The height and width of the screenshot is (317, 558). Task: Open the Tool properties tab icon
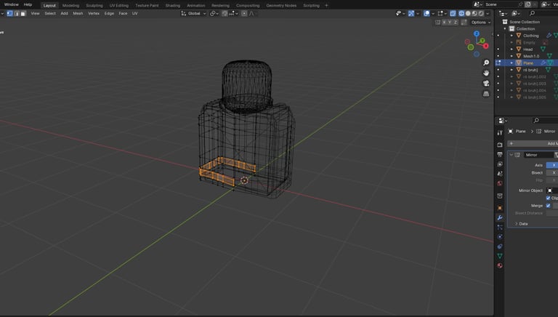500,132
